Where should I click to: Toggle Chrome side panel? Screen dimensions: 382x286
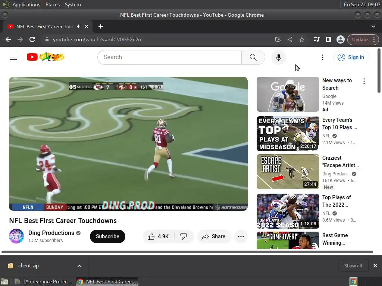[328, 39]
